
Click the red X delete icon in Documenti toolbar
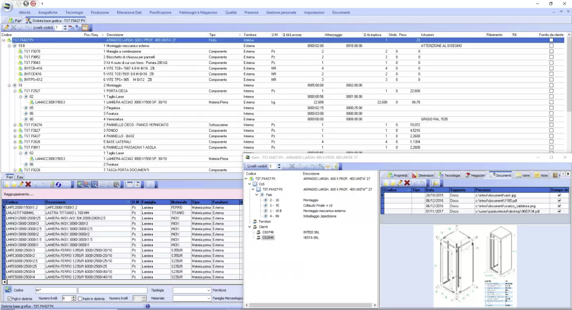pyautogui.click(x=406, y=183)
